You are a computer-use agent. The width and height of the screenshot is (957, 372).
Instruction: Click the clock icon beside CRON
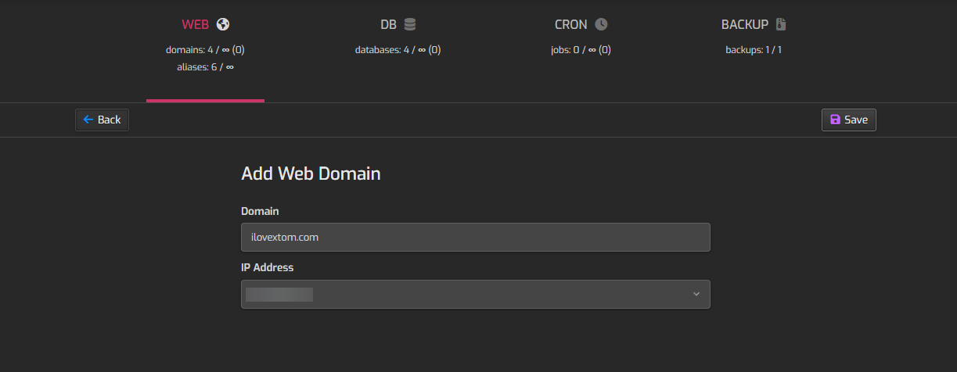click(601, 24)
